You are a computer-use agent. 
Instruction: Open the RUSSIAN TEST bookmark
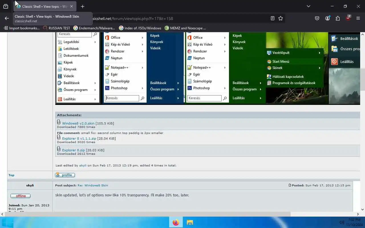click(56, 28)
